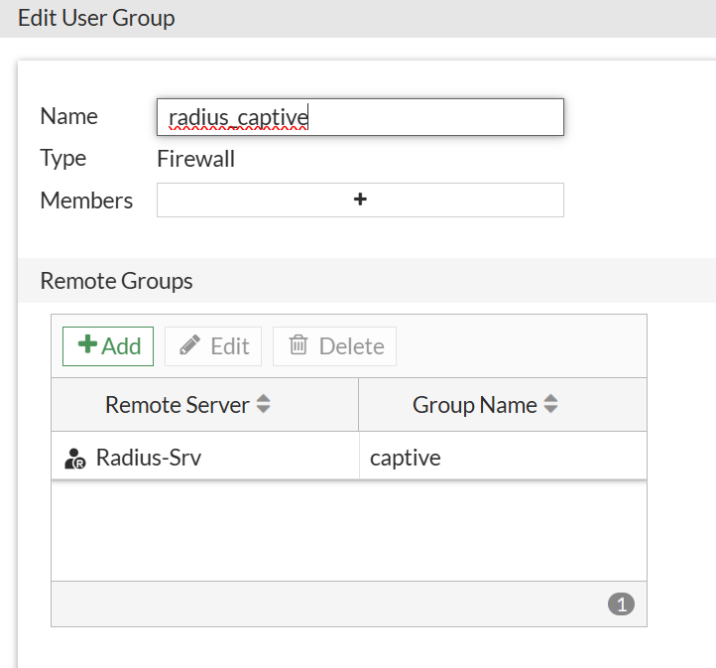Click the Firewall type value
Screen dimensions: 716x668
coord(196,159)
